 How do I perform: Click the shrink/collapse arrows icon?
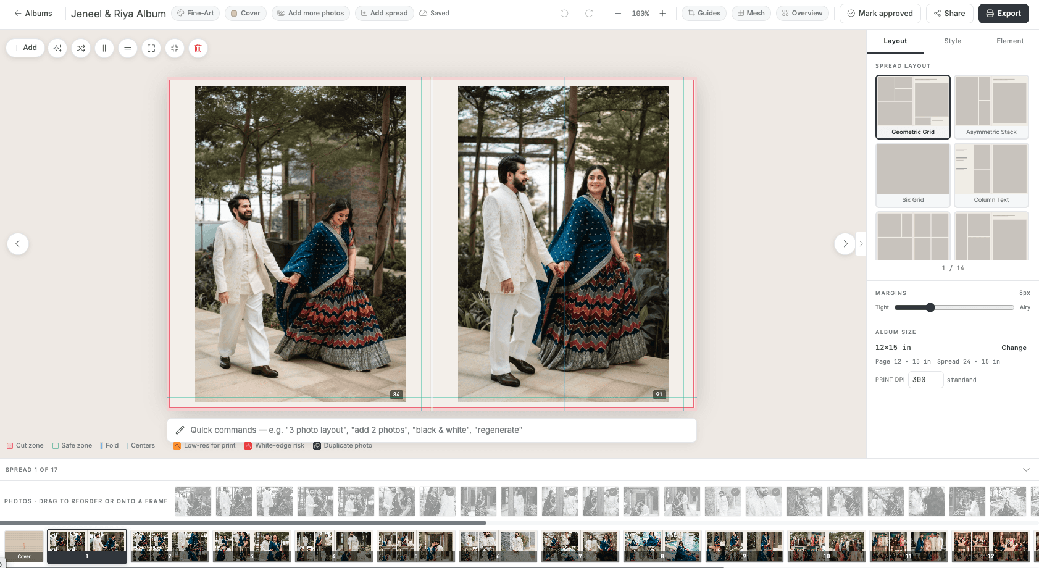pos(175,48)
